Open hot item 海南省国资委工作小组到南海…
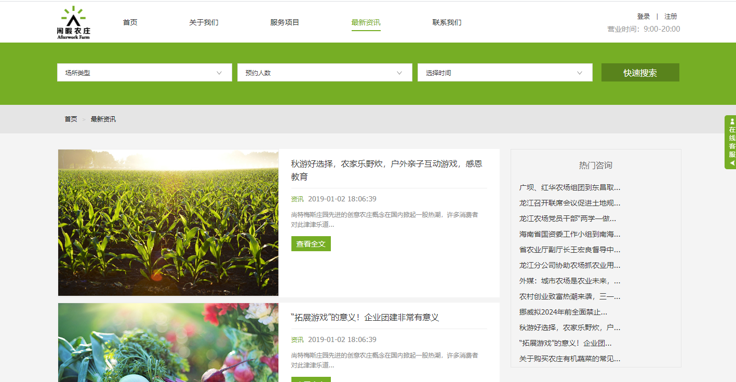Image resolution: width=736 pixels, height=382 pixels. (570, 234)
